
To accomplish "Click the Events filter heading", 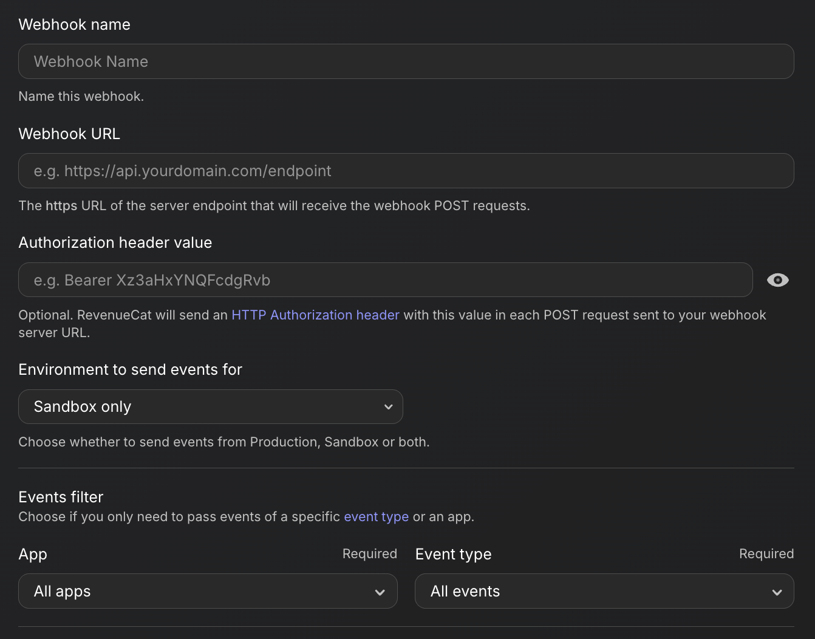I will click(x=61, y=496).
